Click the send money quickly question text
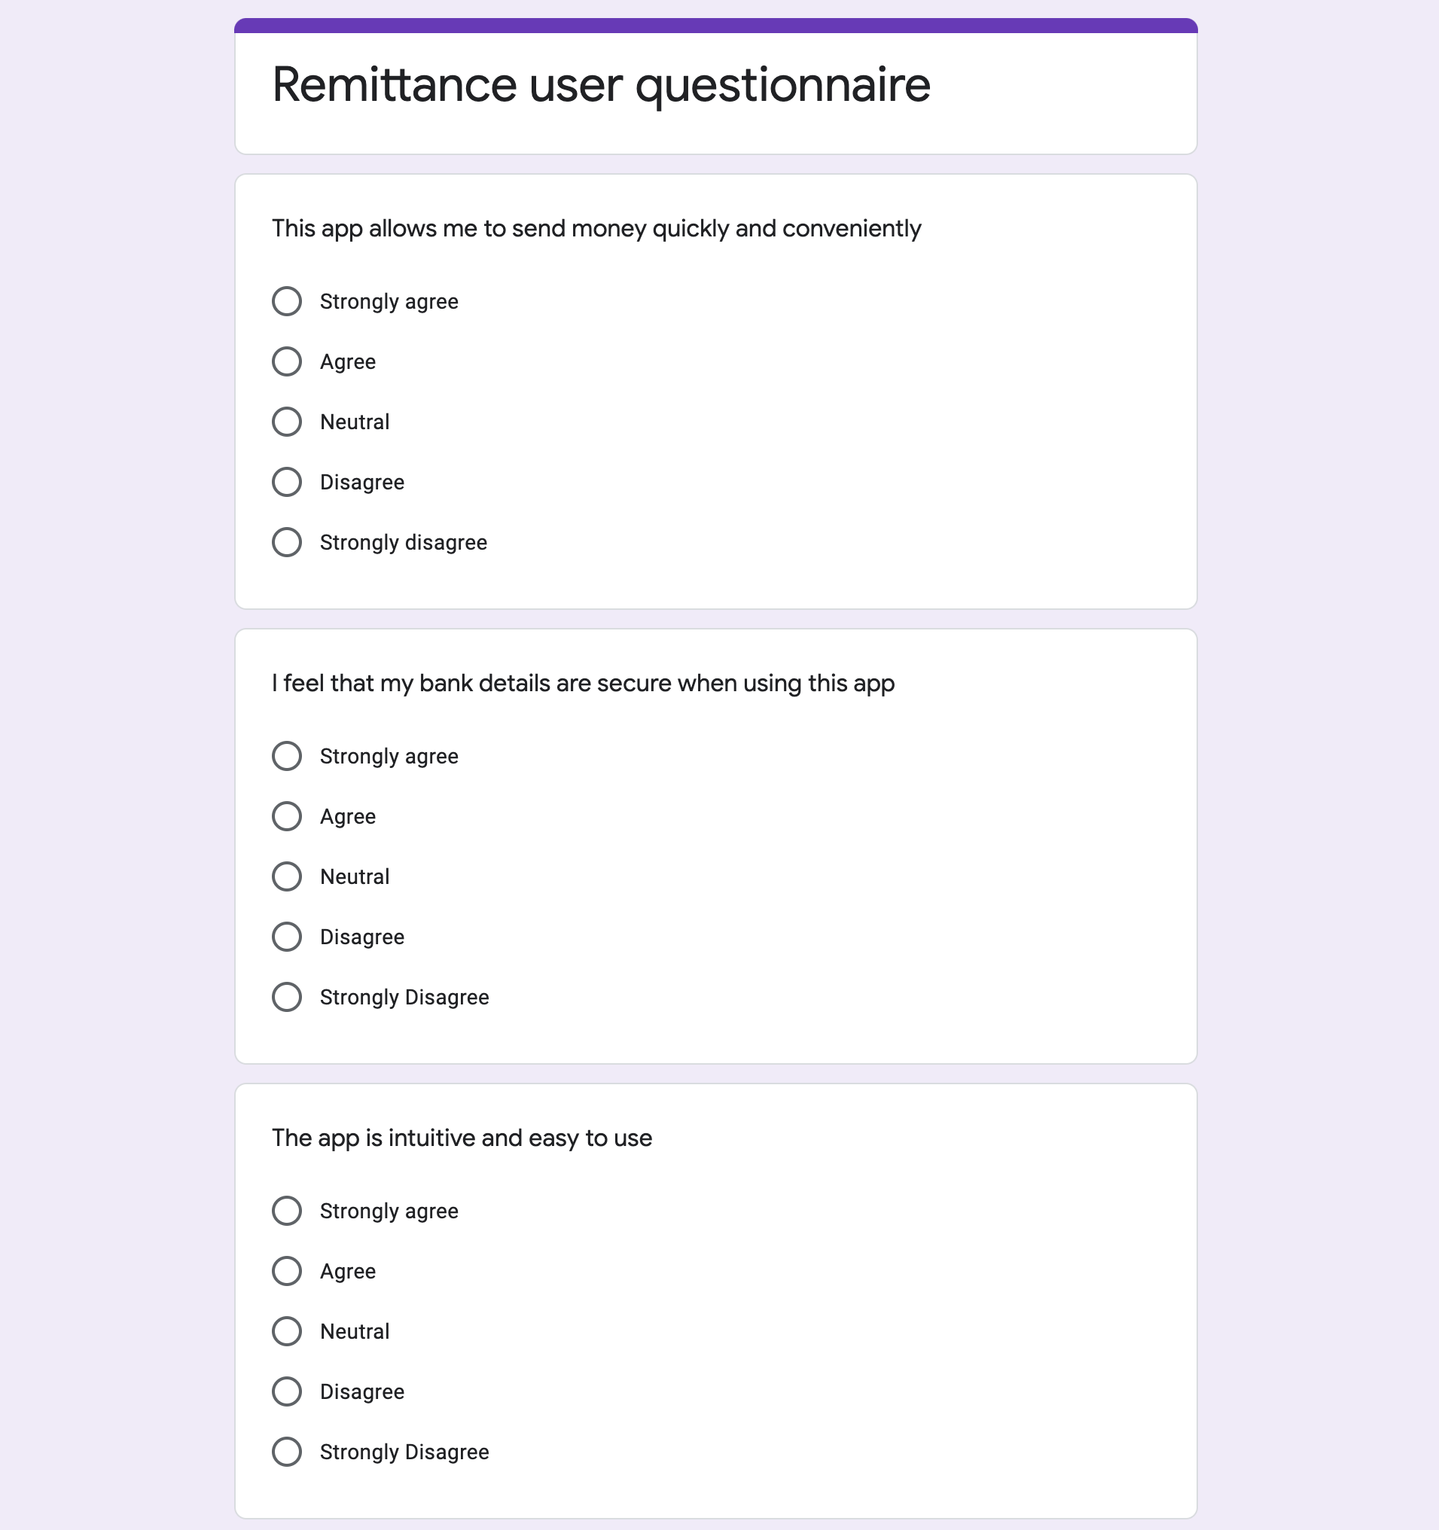 click(x=596, y=229)
